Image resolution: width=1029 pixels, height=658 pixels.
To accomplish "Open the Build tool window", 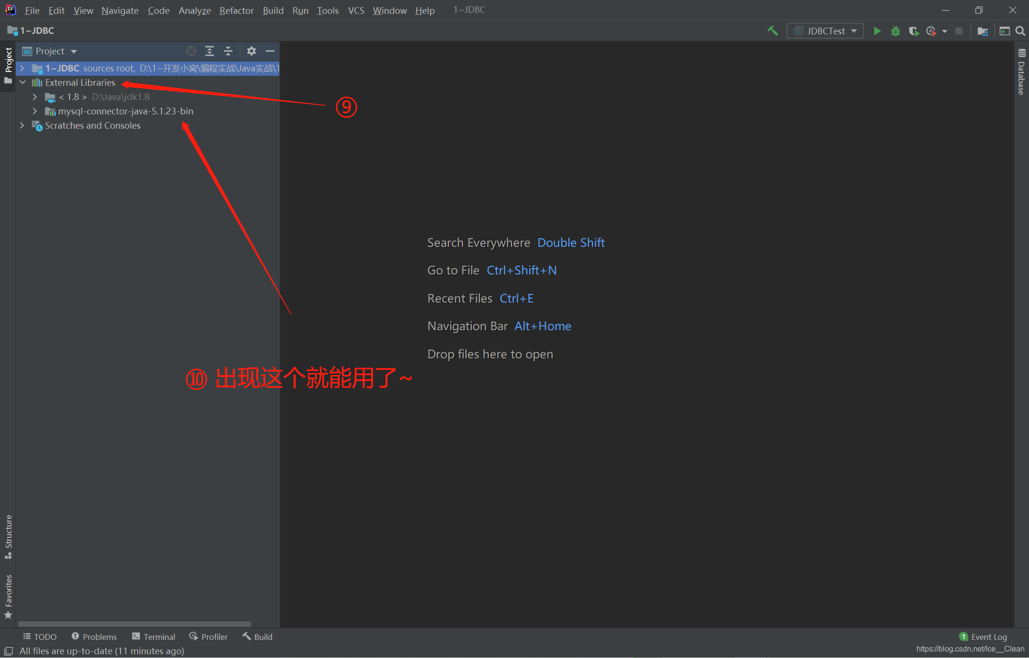I will [x=257, y=637].
